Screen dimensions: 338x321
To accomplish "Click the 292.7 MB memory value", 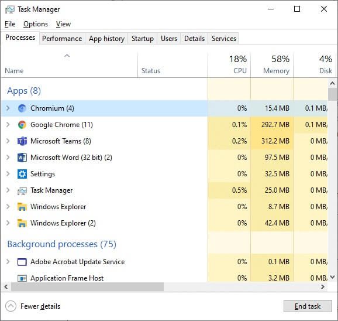I will (x=275, y=125).
